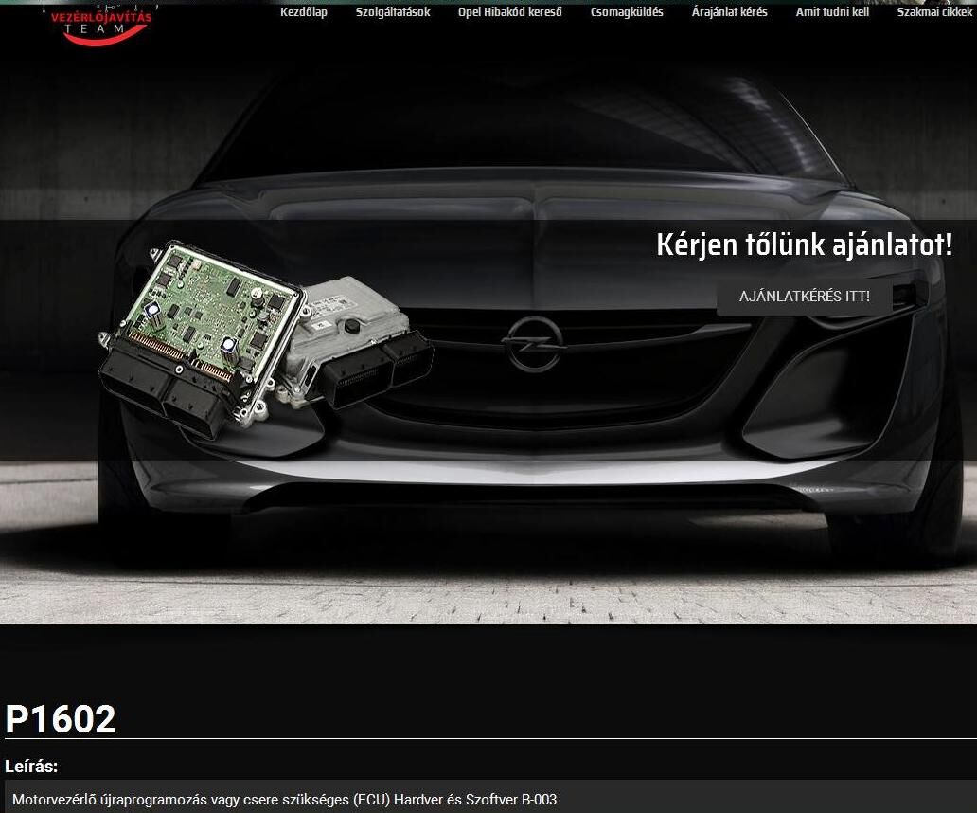Open Szakmai cikkek menu item
This screenshot has width=977, height=813.
pyautogui.click(x=934, y=12)
